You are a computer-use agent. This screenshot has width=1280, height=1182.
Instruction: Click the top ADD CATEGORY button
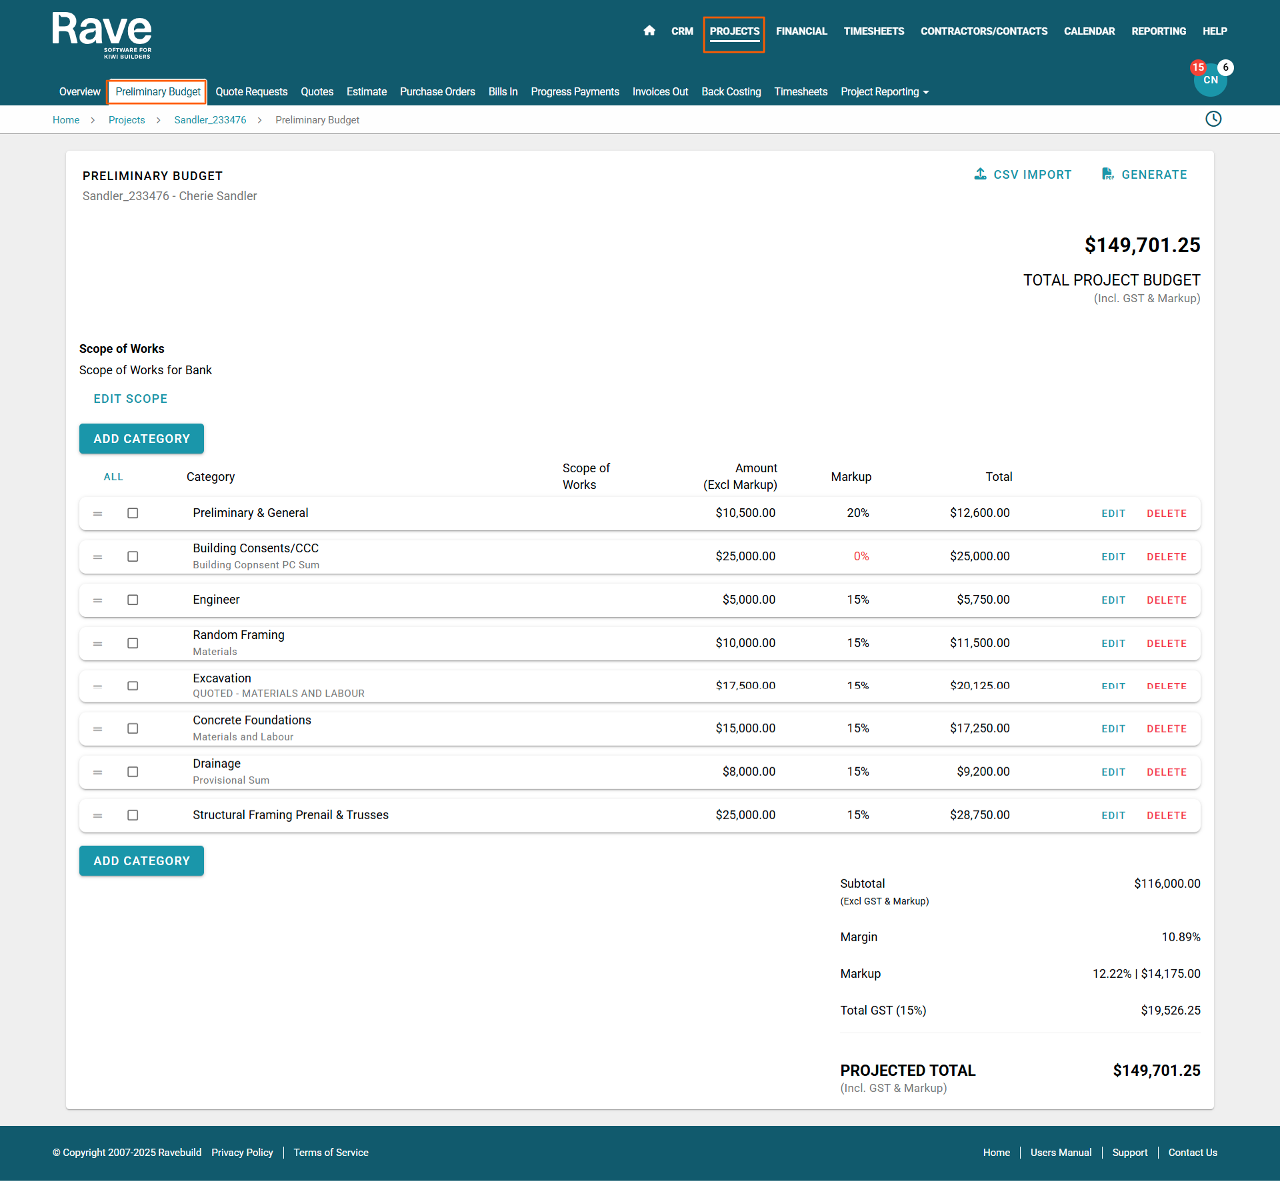[x=141, y=439]
